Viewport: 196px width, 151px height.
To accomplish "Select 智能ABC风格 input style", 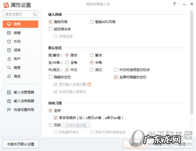I will 92,22.
